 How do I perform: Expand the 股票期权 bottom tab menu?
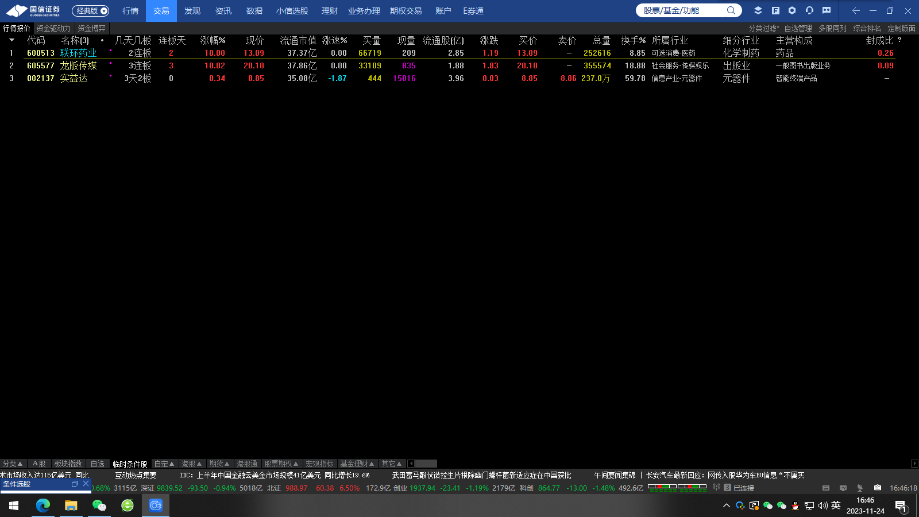point(281,464)
